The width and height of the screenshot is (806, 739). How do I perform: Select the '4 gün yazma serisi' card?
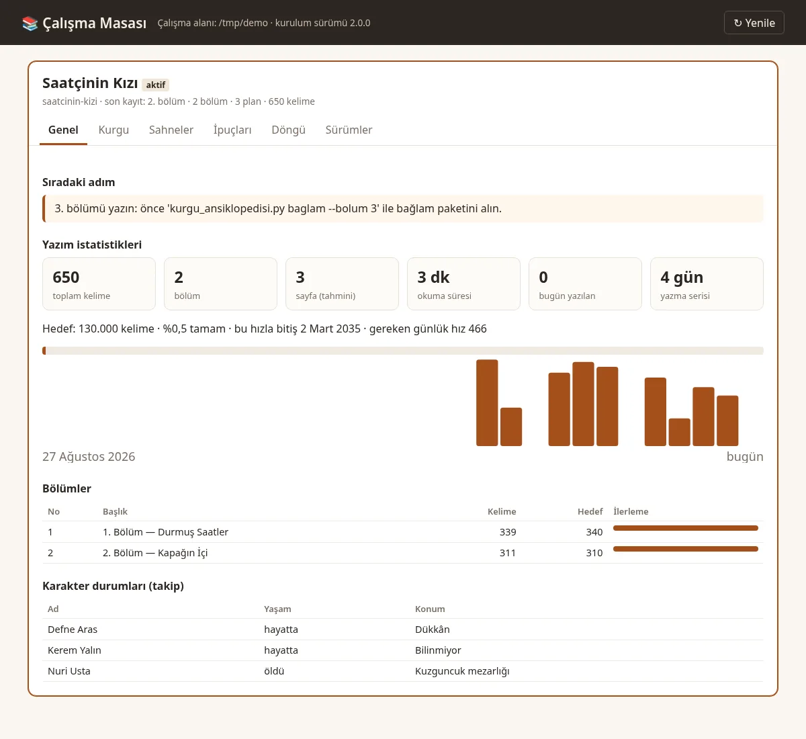[x=707, y=284]
